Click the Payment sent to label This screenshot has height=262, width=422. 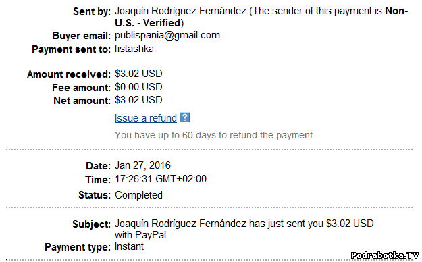coord(71,49)
